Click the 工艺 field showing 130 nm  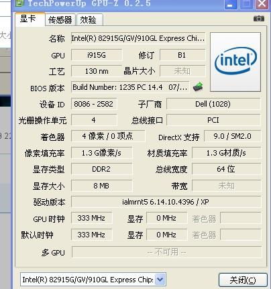(x=97, y=71)
